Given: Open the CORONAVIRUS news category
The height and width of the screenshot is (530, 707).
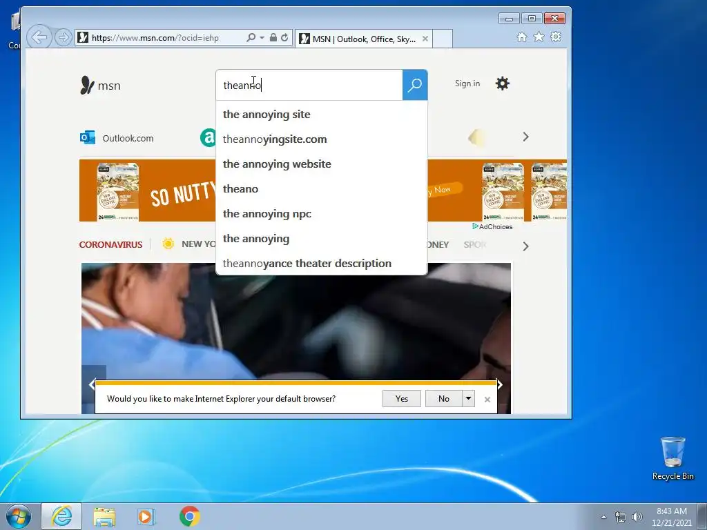Looking at the screenshot, I should click(x=110, y=245).
